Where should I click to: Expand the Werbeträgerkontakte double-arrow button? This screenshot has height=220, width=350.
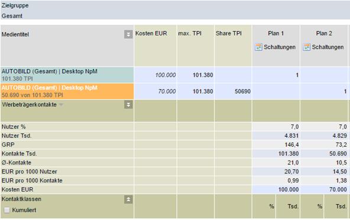[128, 104]
